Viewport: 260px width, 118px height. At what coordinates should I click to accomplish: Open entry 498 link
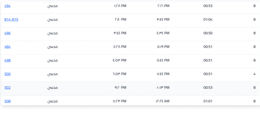point(7,60)
